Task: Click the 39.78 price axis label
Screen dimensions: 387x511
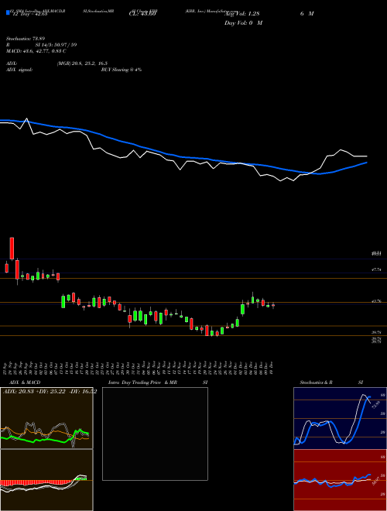Action: pyautogui.click(x=376, y=332)
